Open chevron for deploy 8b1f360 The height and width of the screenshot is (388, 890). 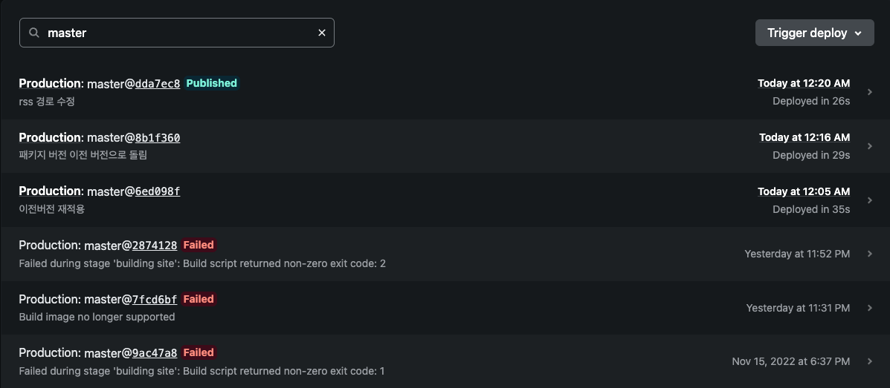[870, 146]
